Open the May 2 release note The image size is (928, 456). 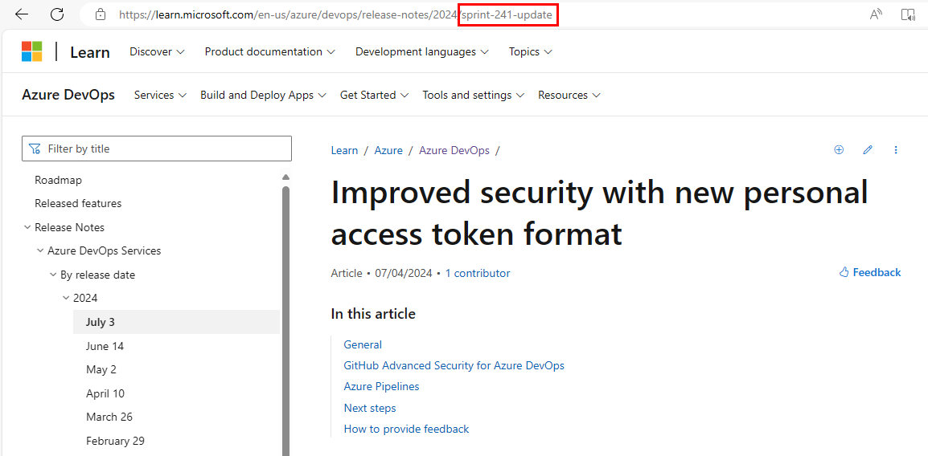coord(101,370)
